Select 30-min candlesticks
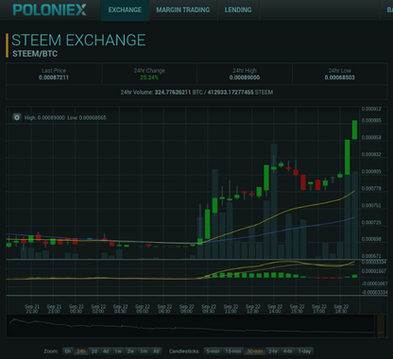 point(254,351)
